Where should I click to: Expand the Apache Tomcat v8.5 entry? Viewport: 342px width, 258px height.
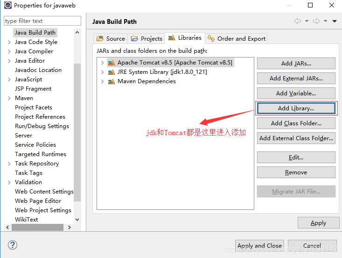[102, 63]
